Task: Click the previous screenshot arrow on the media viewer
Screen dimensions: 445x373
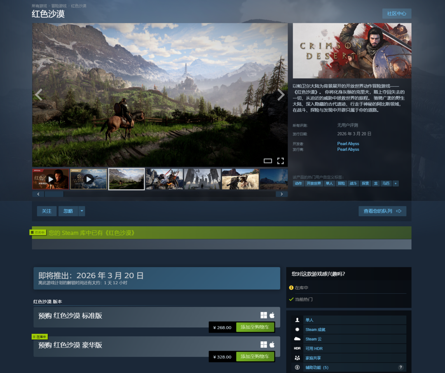Action: point(39,95)
